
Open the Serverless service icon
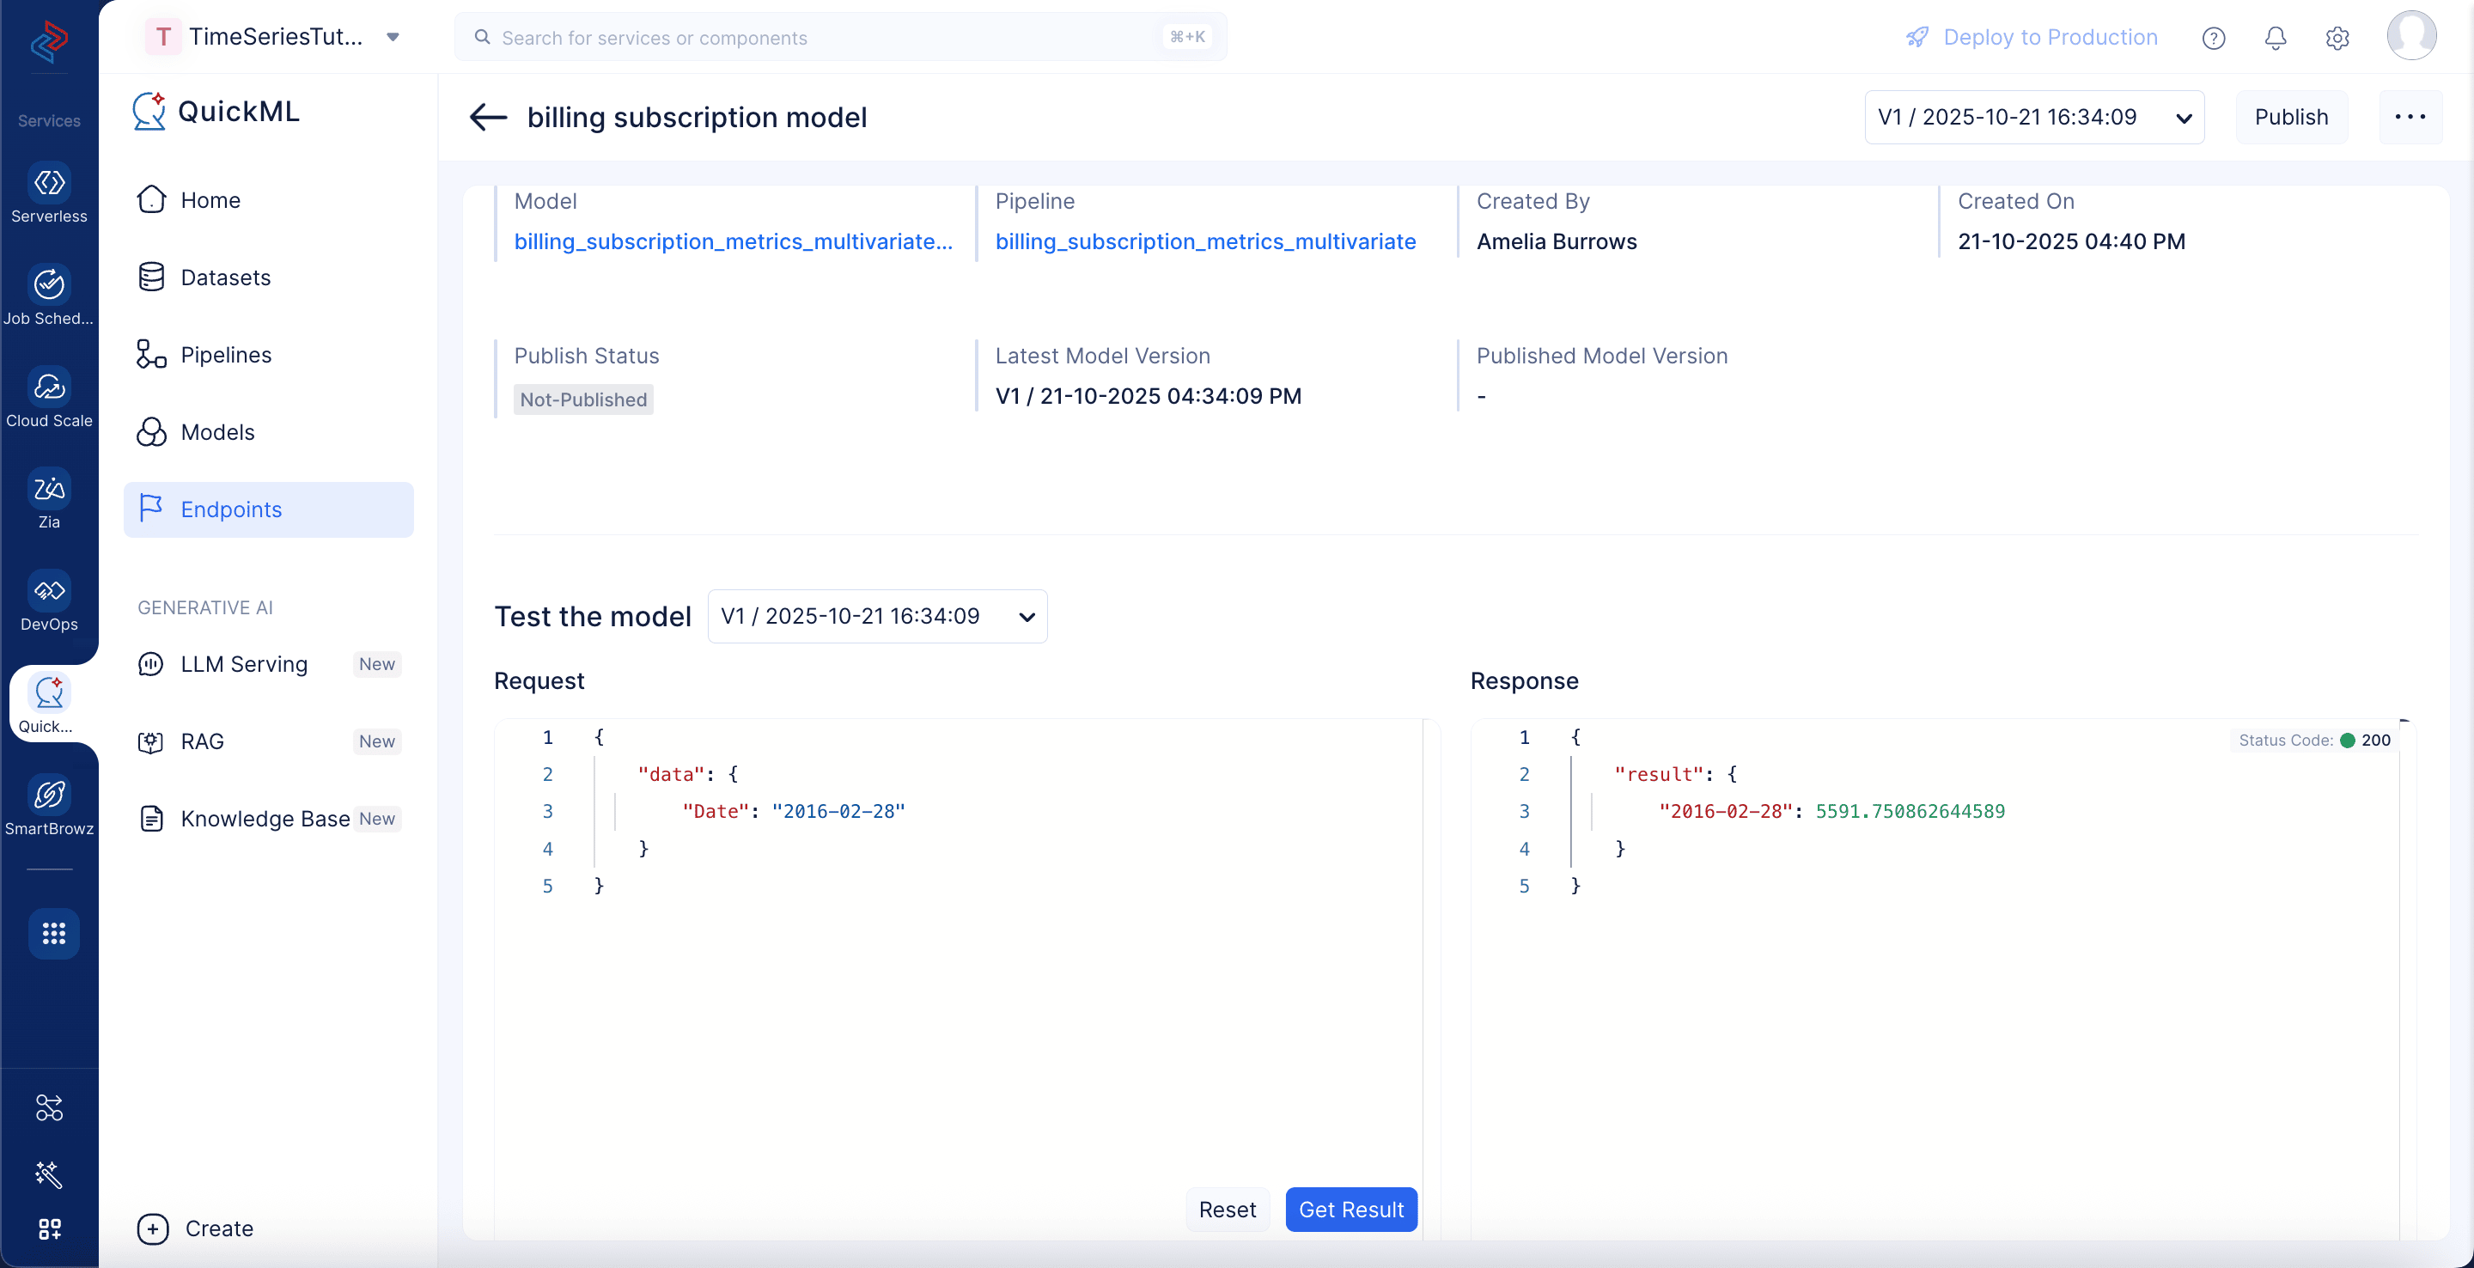(x=49, y=182)
